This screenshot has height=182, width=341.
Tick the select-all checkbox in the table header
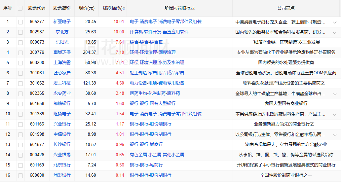click(x=20, y=8)
